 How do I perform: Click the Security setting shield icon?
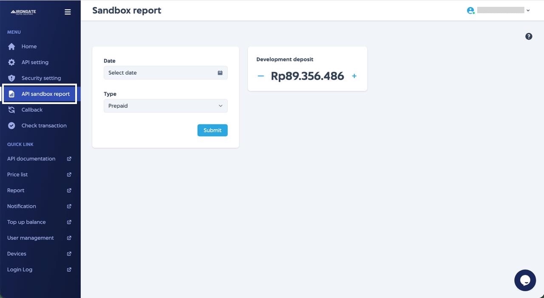(11, 78)
